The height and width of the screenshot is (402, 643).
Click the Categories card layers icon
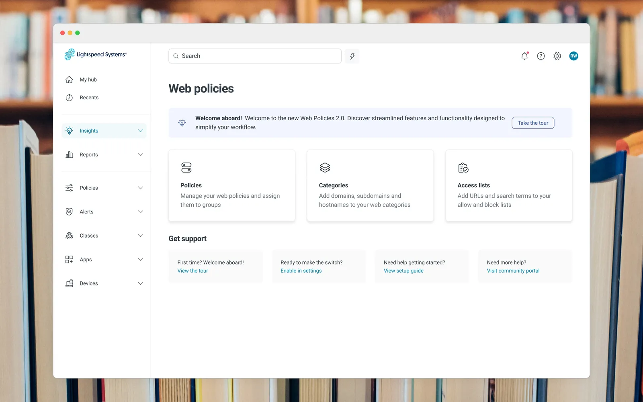coord(325,168)
